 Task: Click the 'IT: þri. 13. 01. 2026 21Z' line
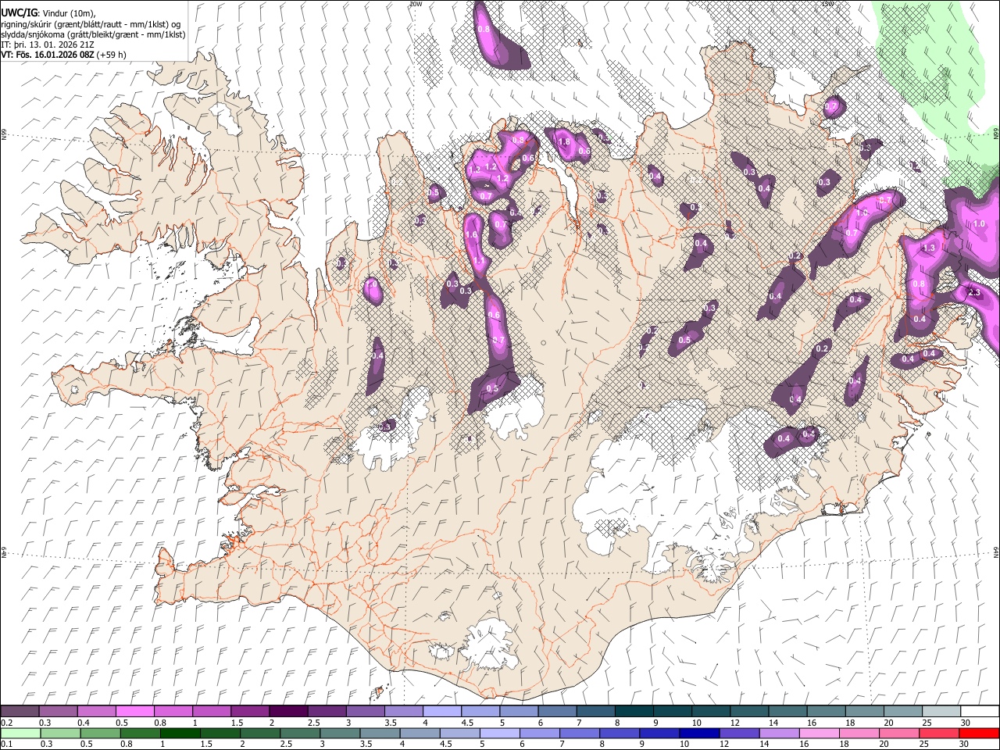tap(48, 45)
